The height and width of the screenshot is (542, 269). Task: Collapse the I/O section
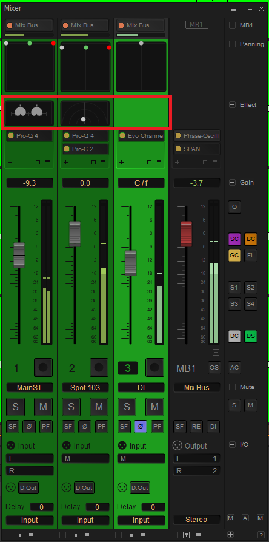coord(233,444)
